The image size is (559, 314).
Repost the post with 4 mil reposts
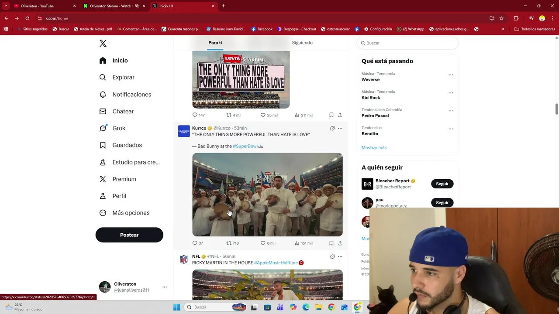[x=233, y=115]
